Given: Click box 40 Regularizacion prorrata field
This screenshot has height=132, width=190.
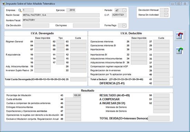Looking at the screenshot, I should tap(161, 74).
